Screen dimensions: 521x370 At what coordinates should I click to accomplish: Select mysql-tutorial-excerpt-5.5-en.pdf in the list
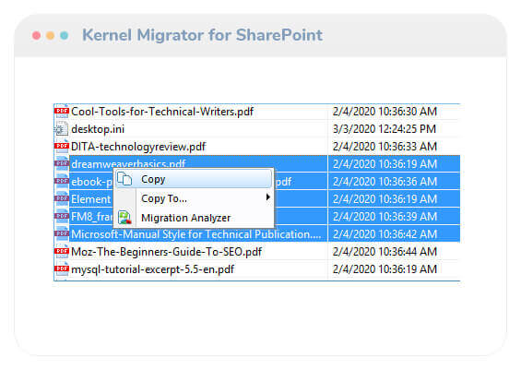(152, 269)
